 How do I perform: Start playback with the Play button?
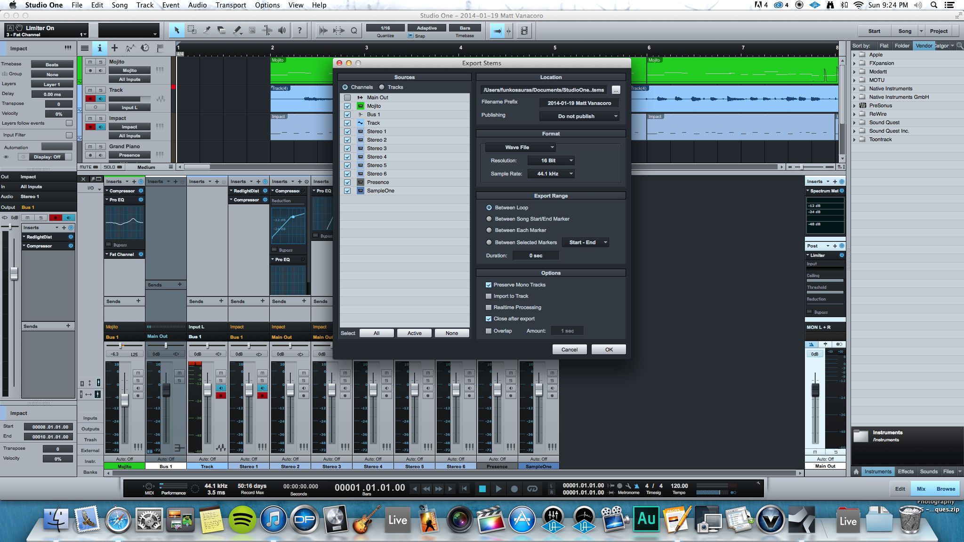[x=498, y=489]
